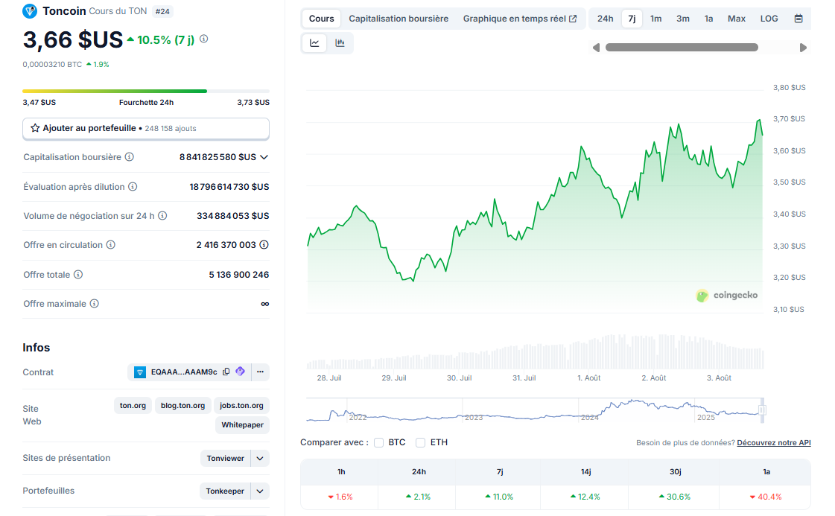Click Ajouter au portefeuille button
The width and height of the screenshot is (835, 516).
[x=146, y=128]
